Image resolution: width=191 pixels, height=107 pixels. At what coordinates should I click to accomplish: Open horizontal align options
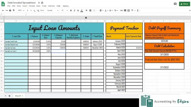pyautogui.click(x=101, y=11)
